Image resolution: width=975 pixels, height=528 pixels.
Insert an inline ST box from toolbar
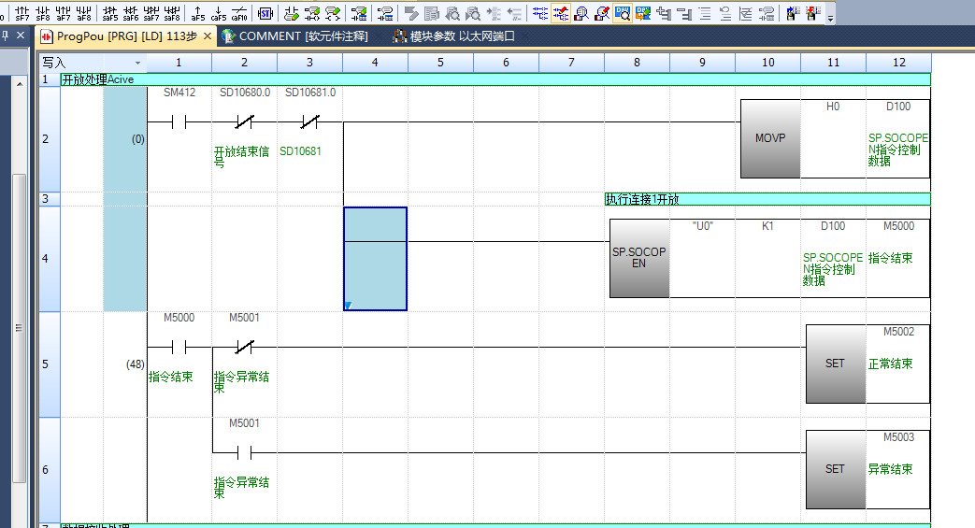[265, 13]
